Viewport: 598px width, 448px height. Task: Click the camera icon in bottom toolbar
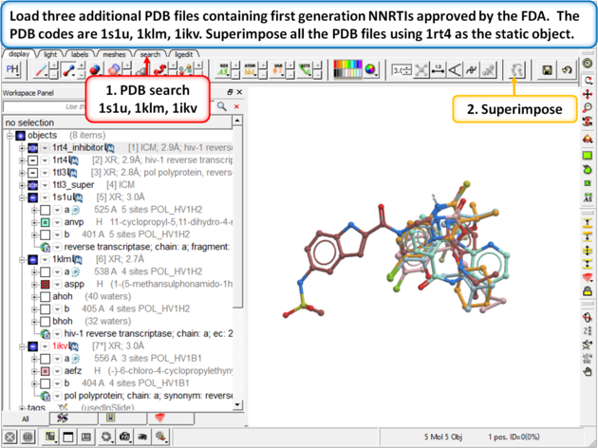pyautogui.click(x=124, y=437)
